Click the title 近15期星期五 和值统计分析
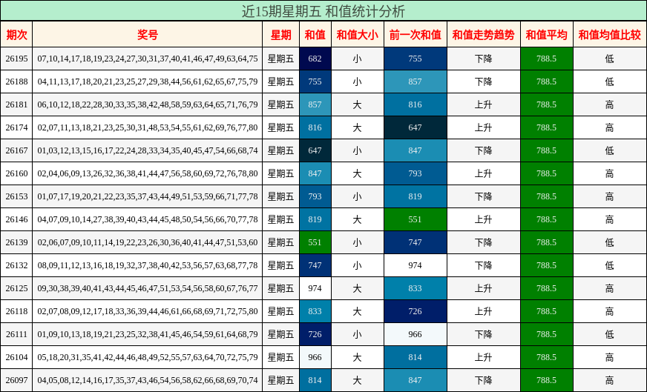This screenshot has width=647, height=392. 323,11
